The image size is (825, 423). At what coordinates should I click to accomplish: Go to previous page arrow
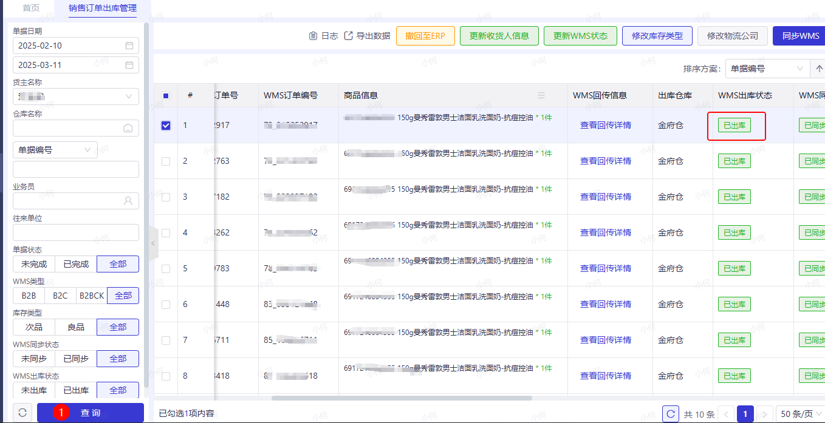[725, 414]
